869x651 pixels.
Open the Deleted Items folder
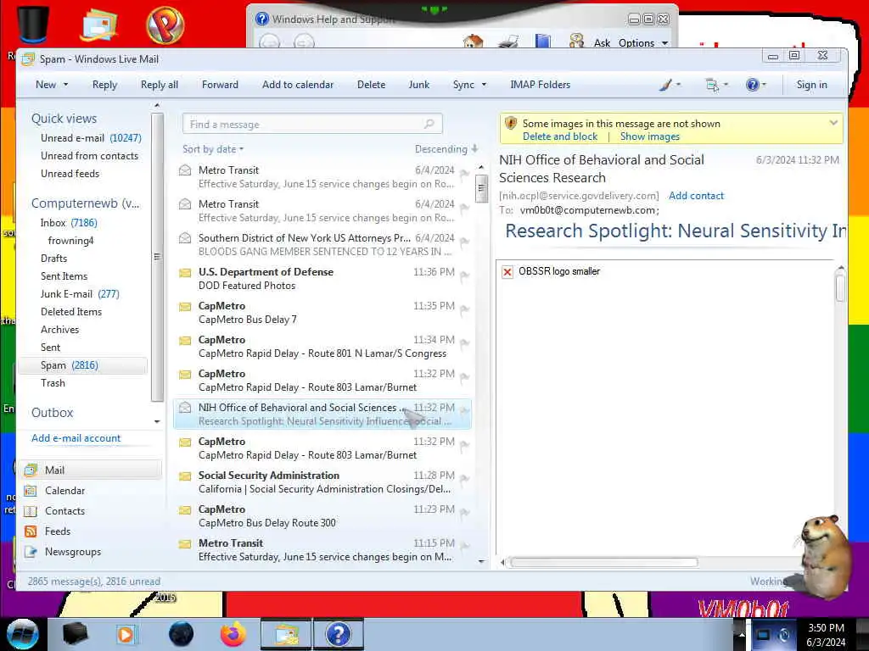(71, 312)
